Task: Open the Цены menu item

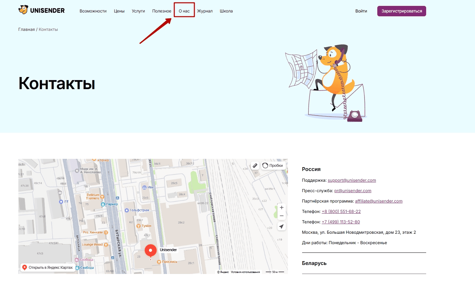Action: [x=119, y=11]
